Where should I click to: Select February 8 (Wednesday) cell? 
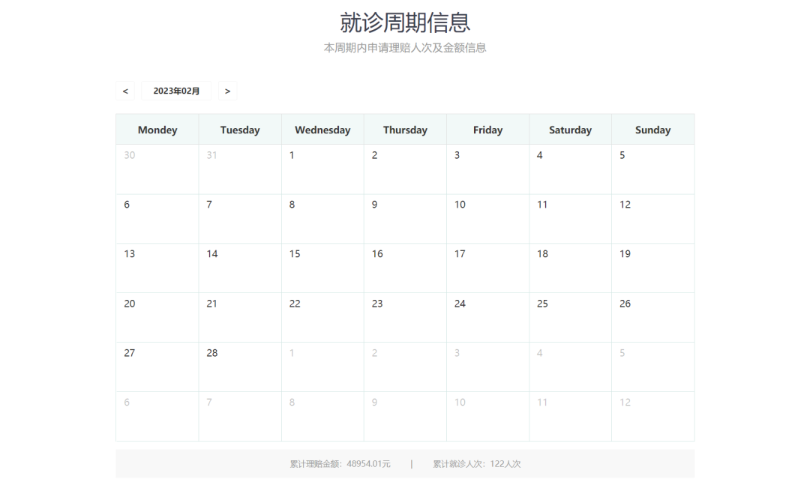[x=322, y=219]
